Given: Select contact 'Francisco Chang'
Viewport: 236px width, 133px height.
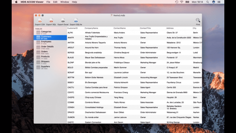Looking at the screenshot, I should 121,92.
